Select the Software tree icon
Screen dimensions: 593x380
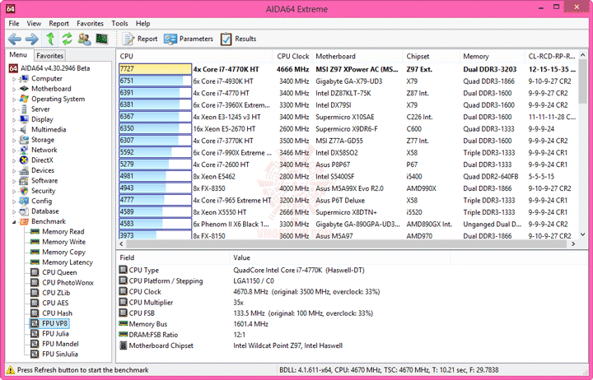click(24, 181)
